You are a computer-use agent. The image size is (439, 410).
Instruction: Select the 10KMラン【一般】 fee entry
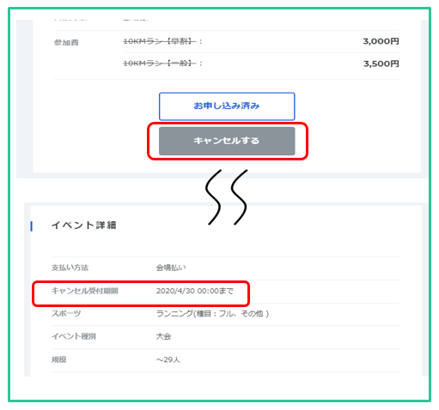160,63
